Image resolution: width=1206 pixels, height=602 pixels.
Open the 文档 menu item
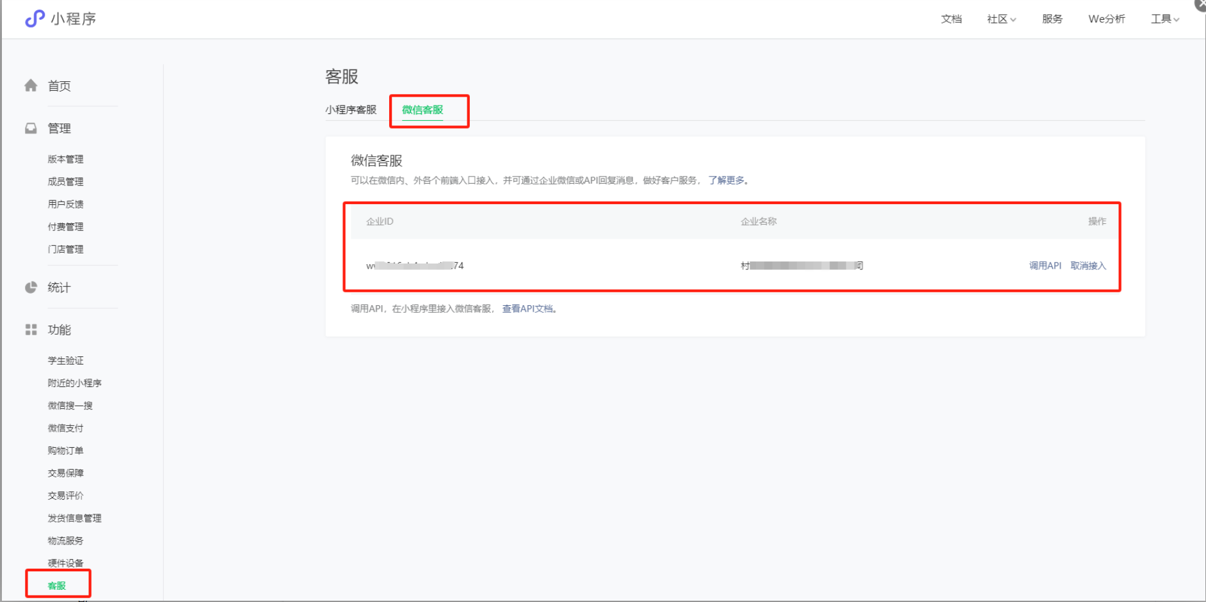(951, 19)
